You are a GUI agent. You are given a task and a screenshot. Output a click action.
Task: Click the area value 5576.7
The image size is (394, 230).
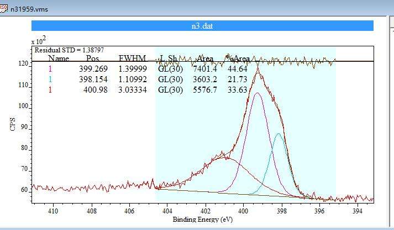[205, 90]
